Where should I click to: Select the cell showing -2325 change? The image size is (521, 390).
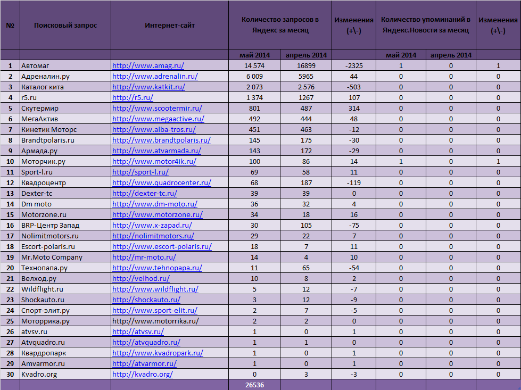[x=354, y=66]
